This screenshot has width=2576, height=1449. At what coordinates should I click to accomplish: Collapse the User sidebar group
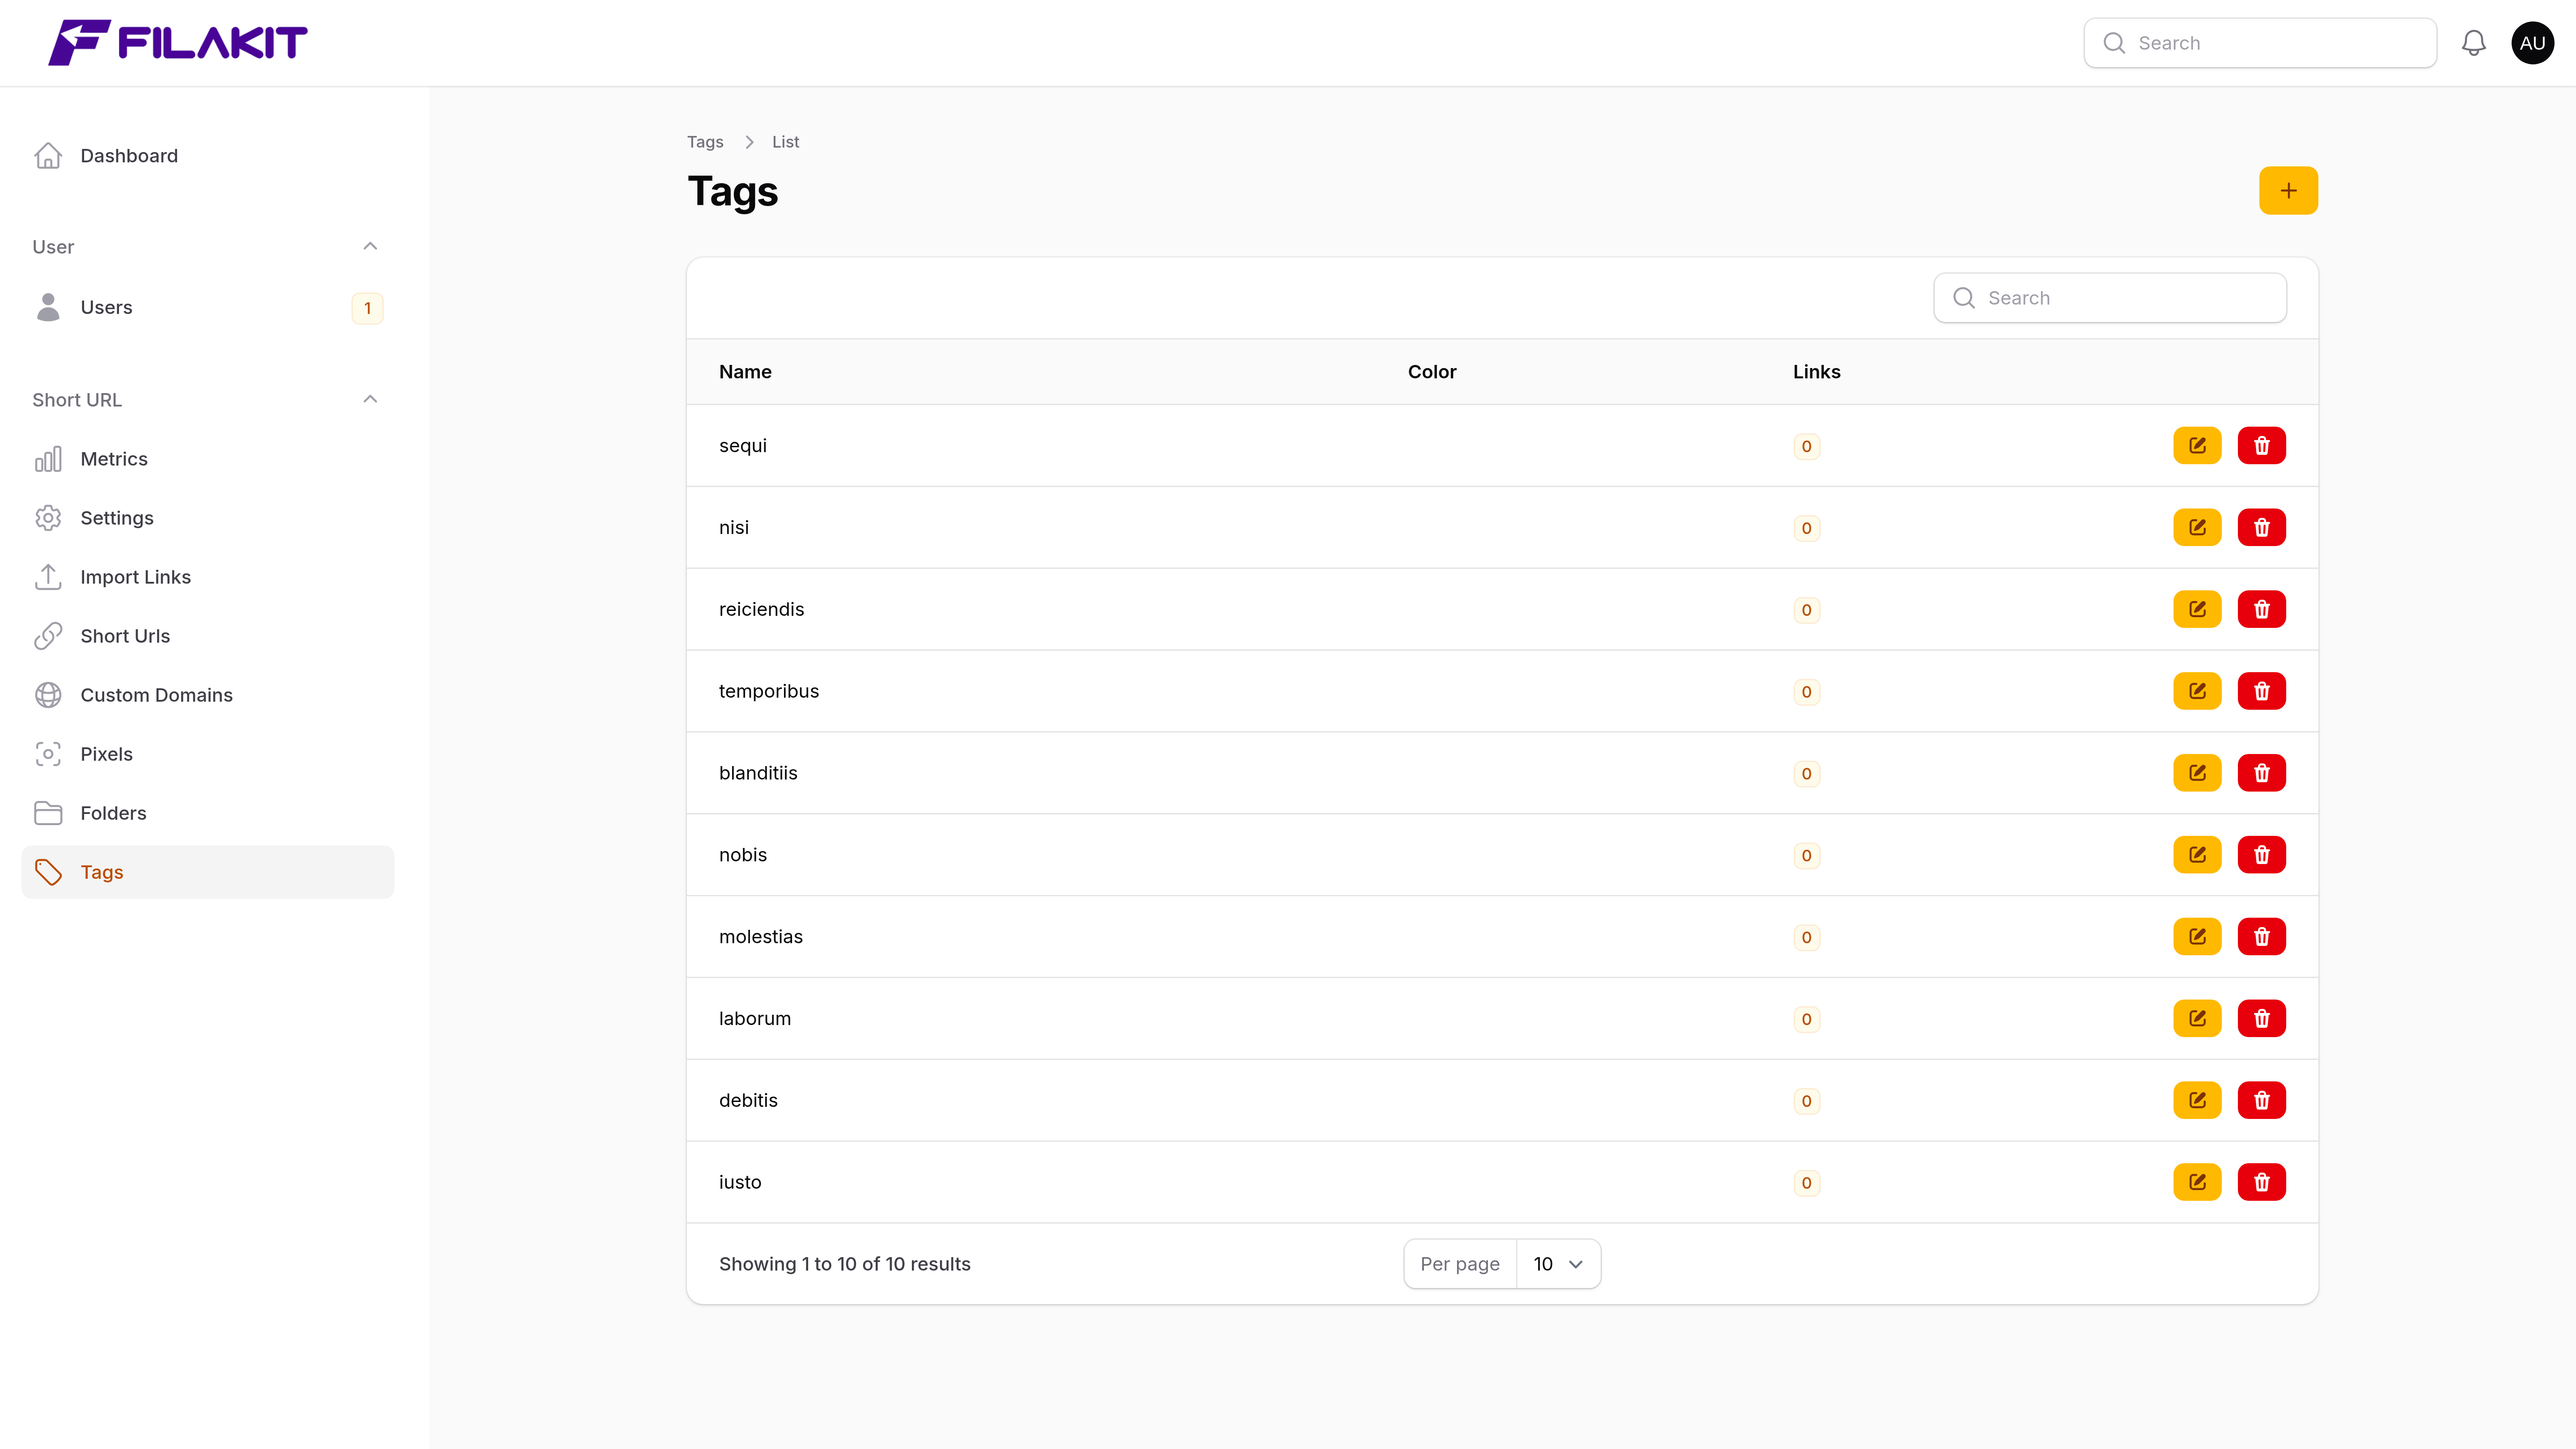tap(370, 247)
